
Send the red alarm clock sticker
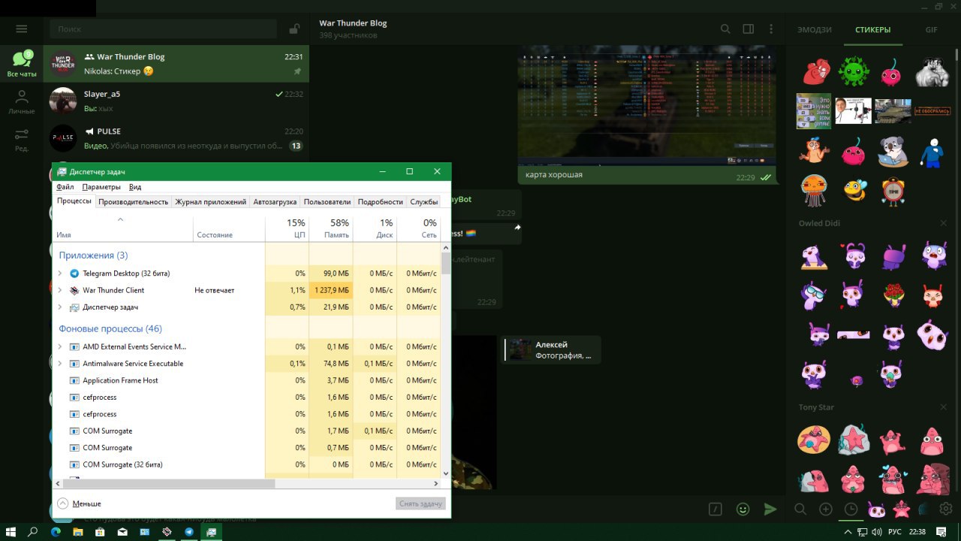(893, 191)
